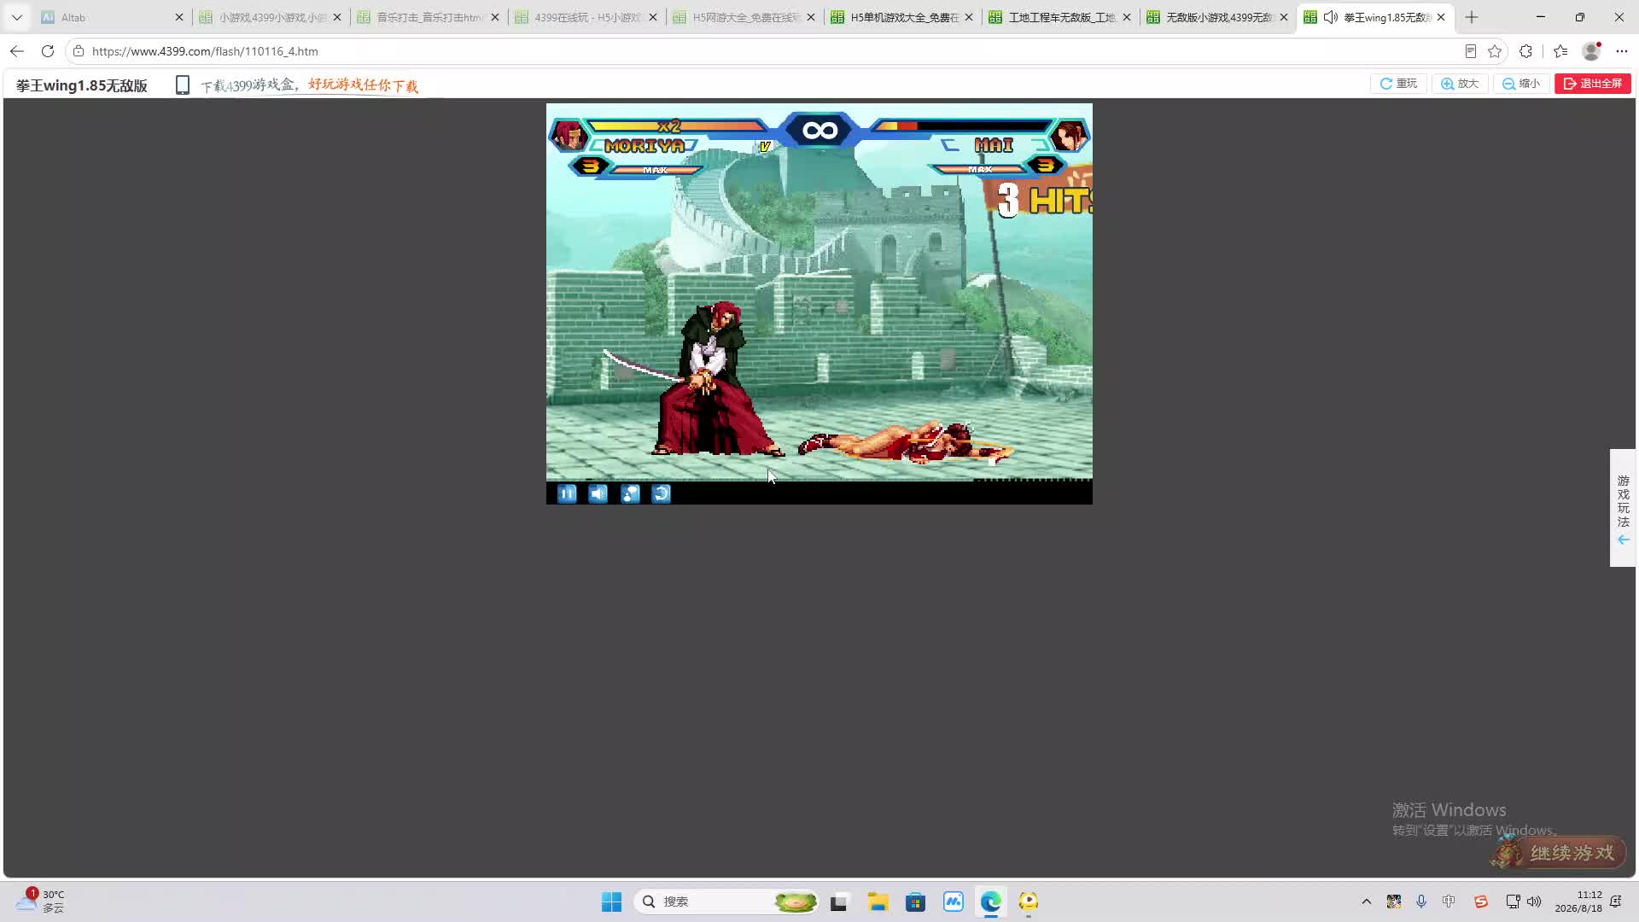Click the 缩小 zoom out button
This screenshot has height=922, width=1639.
[x=1521, y=84]
